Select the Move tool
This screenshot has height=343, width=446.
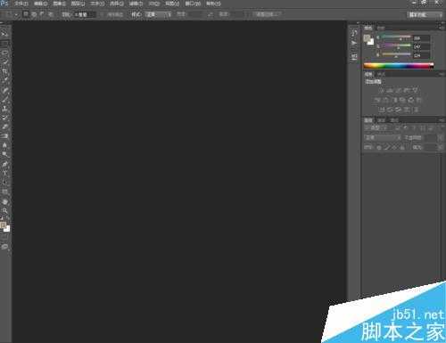(4, 35)
